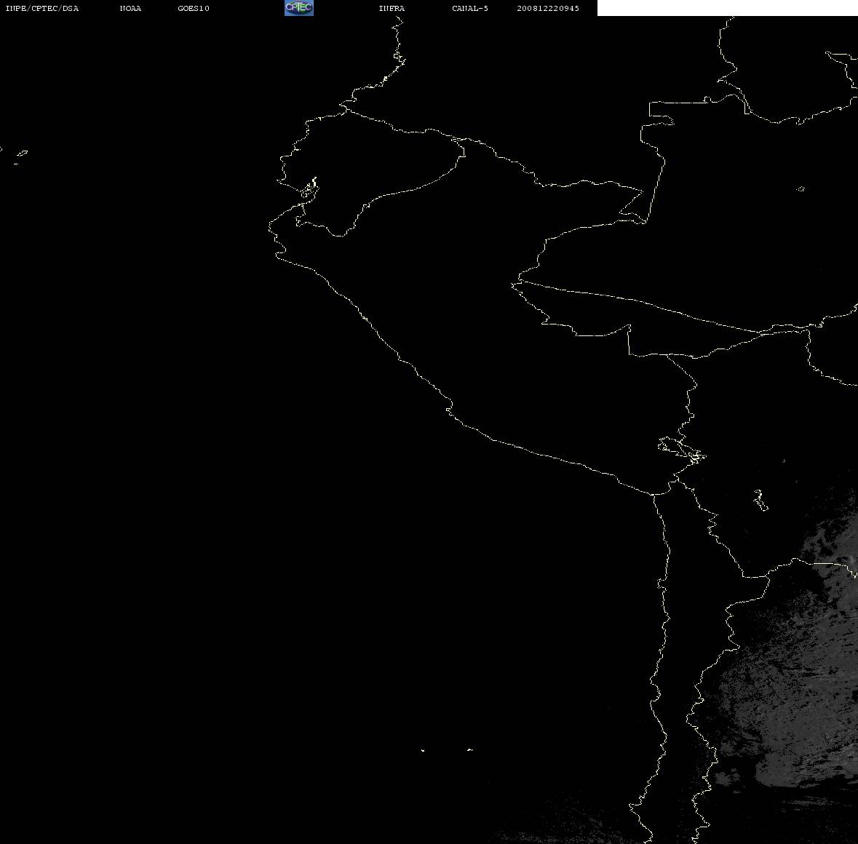The image size is (858, 844).
Task: Click the 200812220945 timestamp
Action: [548, 8]
